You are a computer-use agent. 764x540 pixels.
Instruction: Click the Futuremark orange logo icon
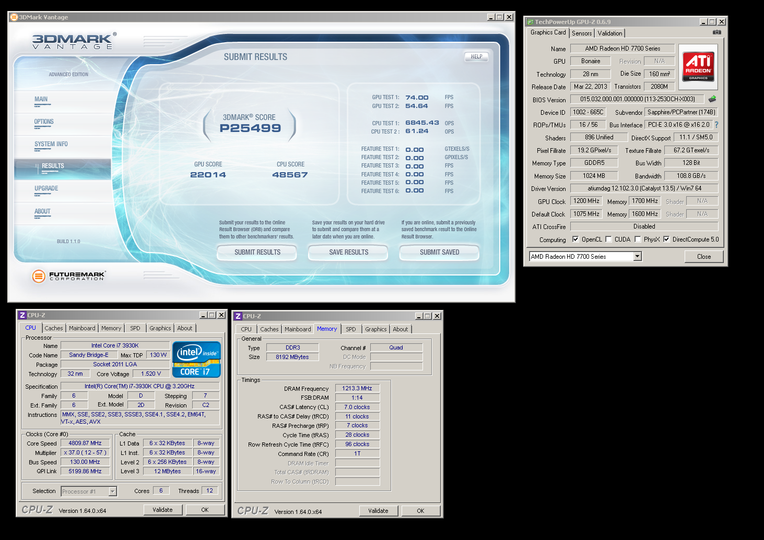pos(38,276)
